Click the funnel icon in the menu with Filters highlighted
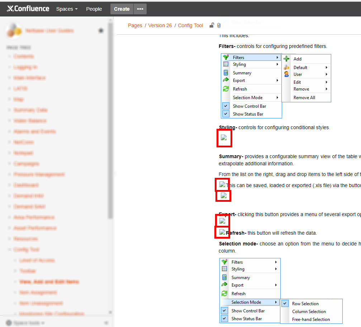This screenshot has width=361, height=327. [x=226, y=57]
